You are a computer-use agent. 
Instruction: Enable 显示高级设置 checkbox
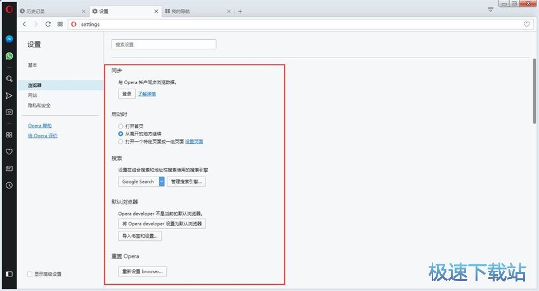pos(30,274)
